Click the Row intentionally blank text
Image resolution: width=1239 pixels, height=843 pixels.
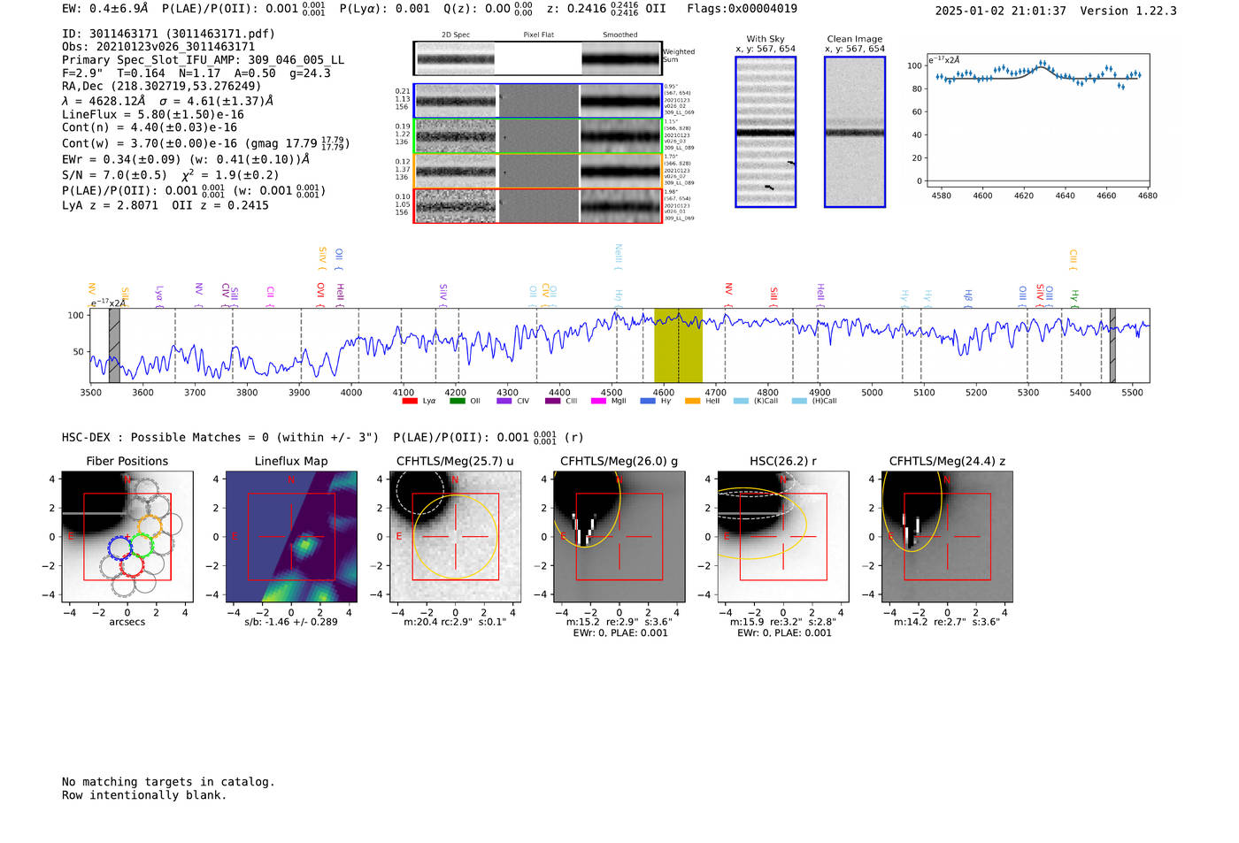pos(144,795)
